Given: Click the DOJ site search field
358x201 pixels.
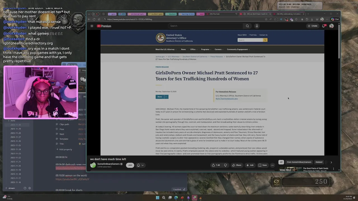Looking at the screenshot, I should click(x=250, y=40).
